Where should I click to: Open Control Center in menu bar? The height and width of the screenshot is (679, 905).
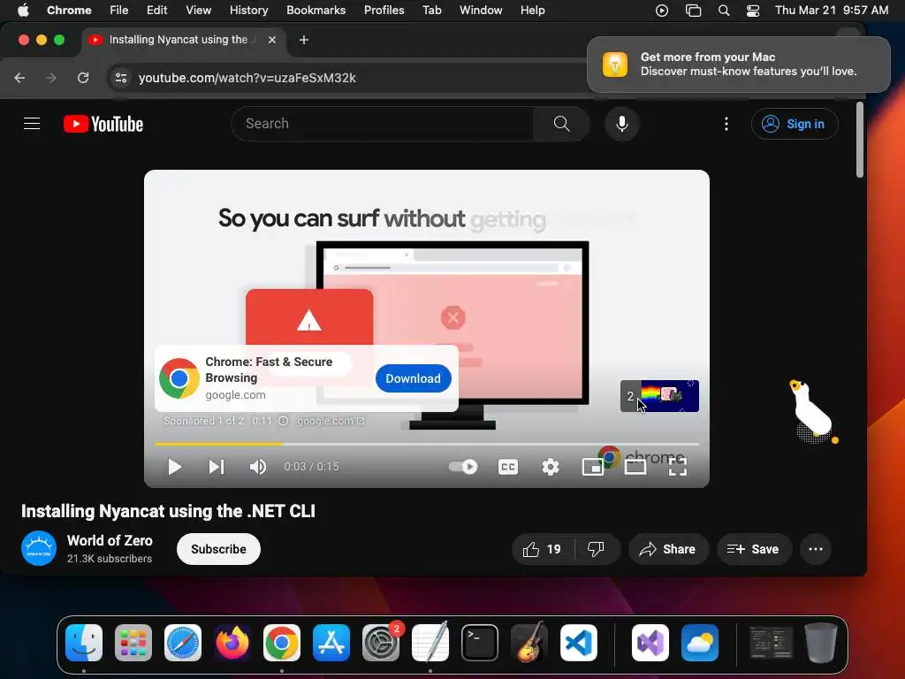tap(753, 11)
